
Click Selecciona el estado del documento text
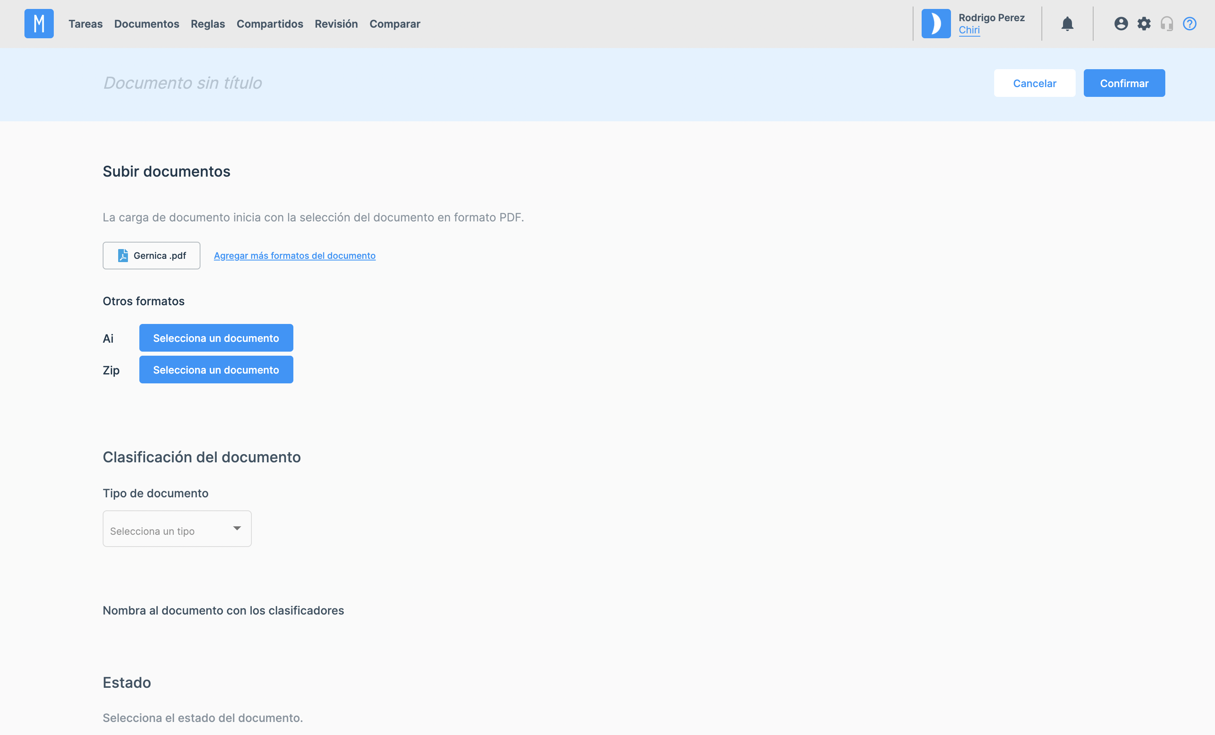point(202,718)
